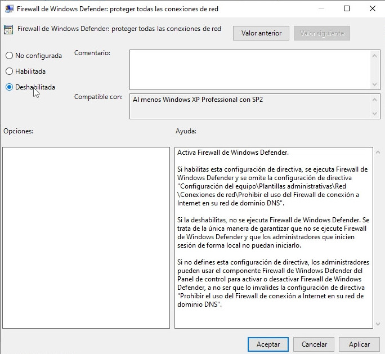
Task: Click inside the empty Opciones panel
Action: coord(86,238)
